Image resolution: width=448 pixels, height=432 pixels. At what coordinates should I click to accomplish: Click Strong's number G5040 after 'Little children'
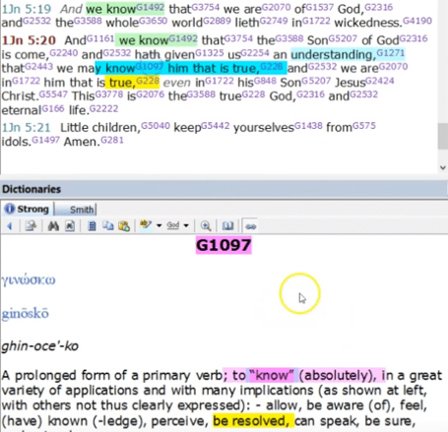point(156,126)
